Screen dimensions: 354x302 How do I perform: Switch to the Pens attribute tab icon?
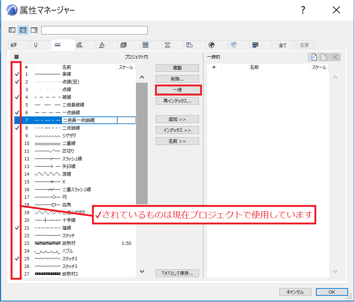tap(36, 45)
